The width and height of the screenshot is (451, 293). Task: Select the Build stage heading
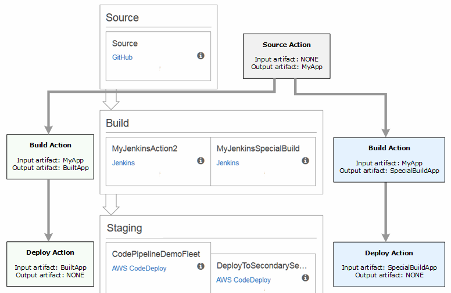tap(117, 123)
